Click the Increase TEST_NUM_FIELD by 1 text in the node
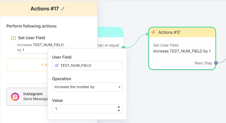 [x=182, y=51]
